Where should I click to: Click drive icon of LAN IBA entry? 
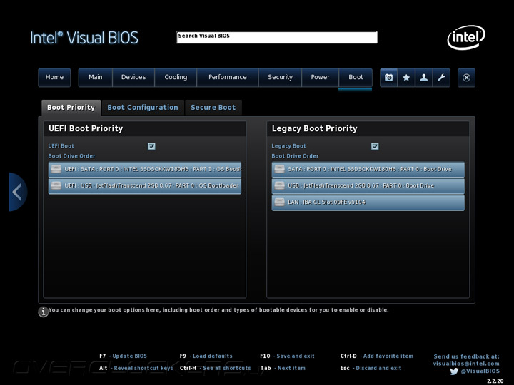279,202
